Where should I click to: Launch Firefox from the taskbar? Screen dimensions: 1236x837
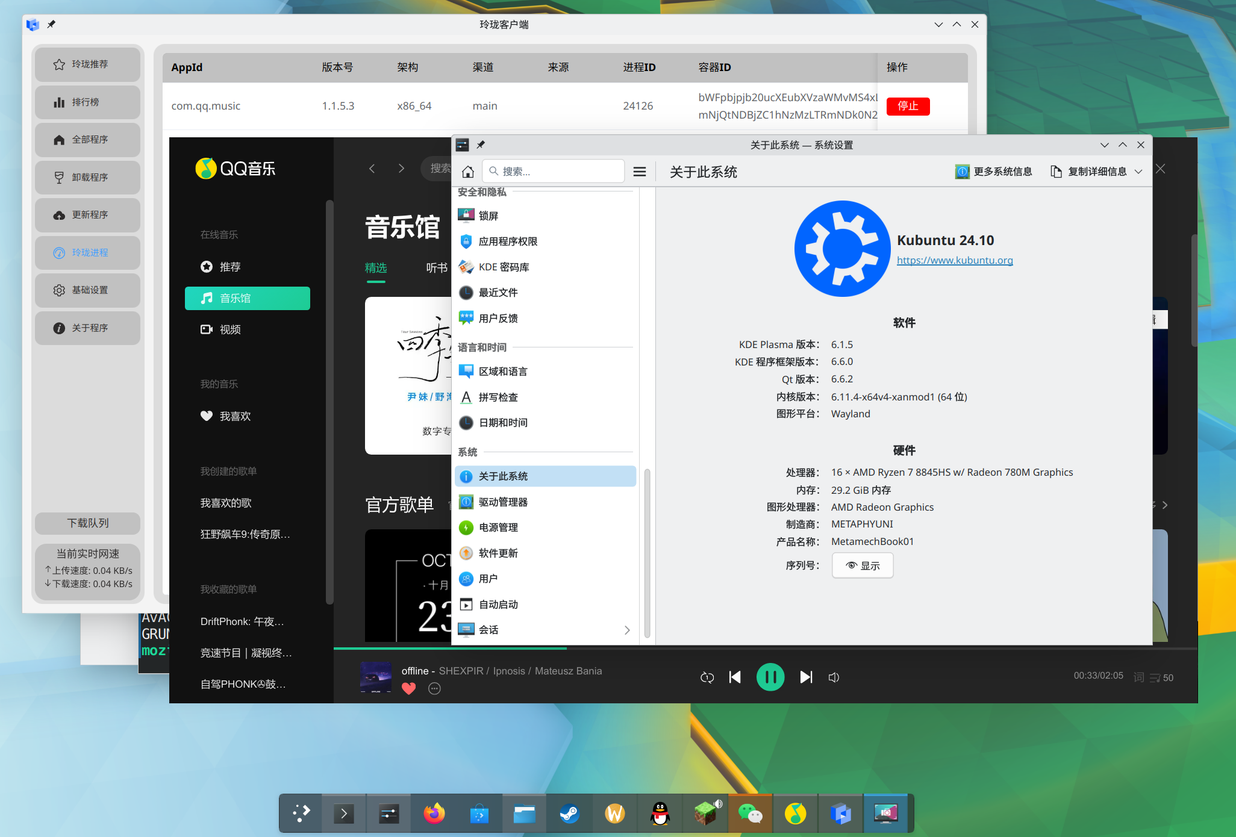click(x=434, y=814)
